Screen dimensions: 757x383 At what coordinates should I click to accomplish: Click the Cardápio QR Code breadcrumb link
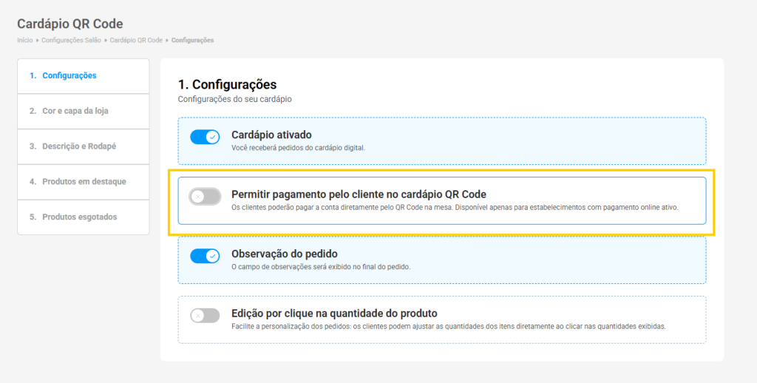coord(136,40)
